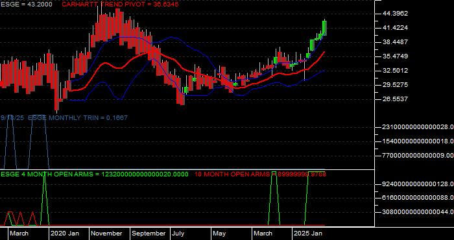
Task: Select the '2025 Jan' date on time axis
Action: 308,234
